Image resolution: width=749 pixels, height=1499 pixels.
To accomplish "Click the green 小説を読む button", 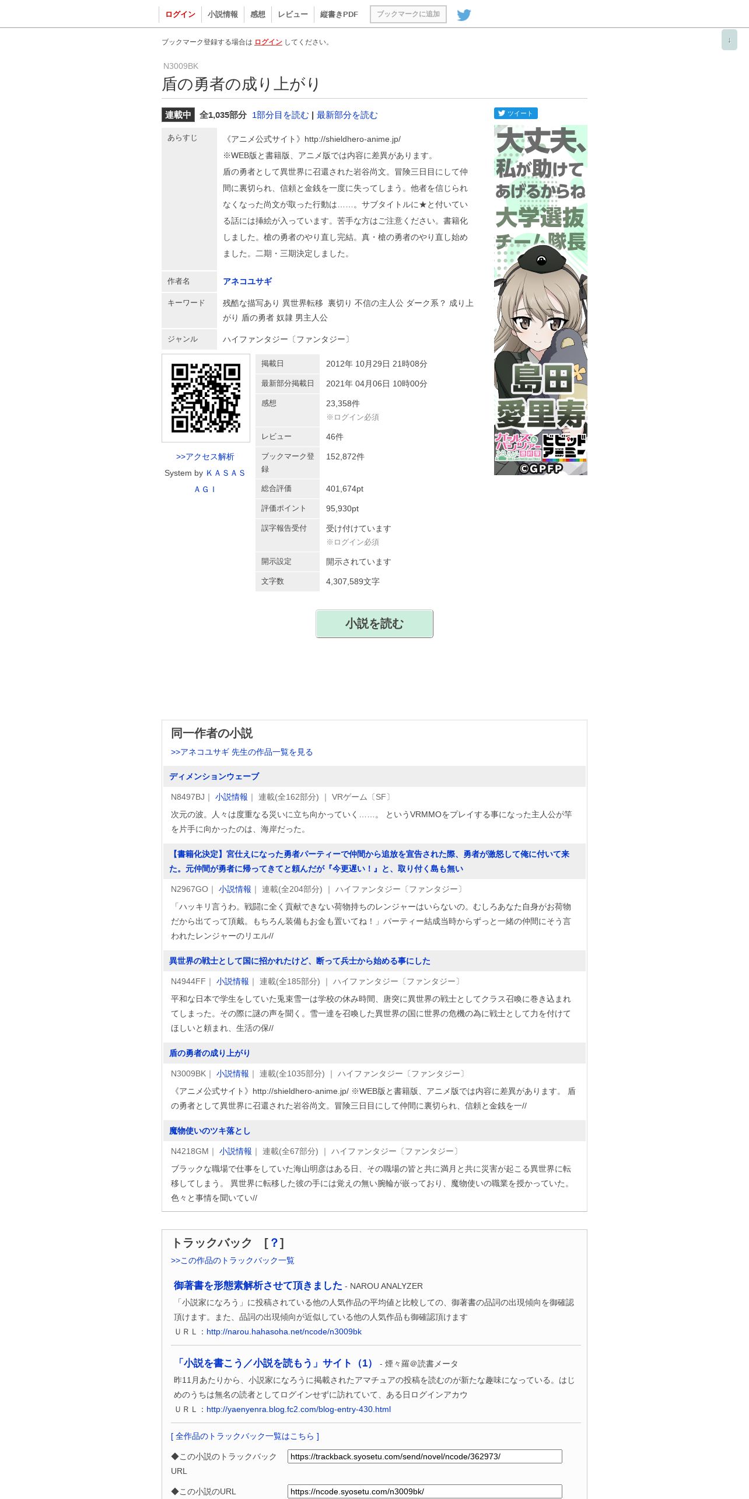I will pyautogui.click(x=374, y=623).
